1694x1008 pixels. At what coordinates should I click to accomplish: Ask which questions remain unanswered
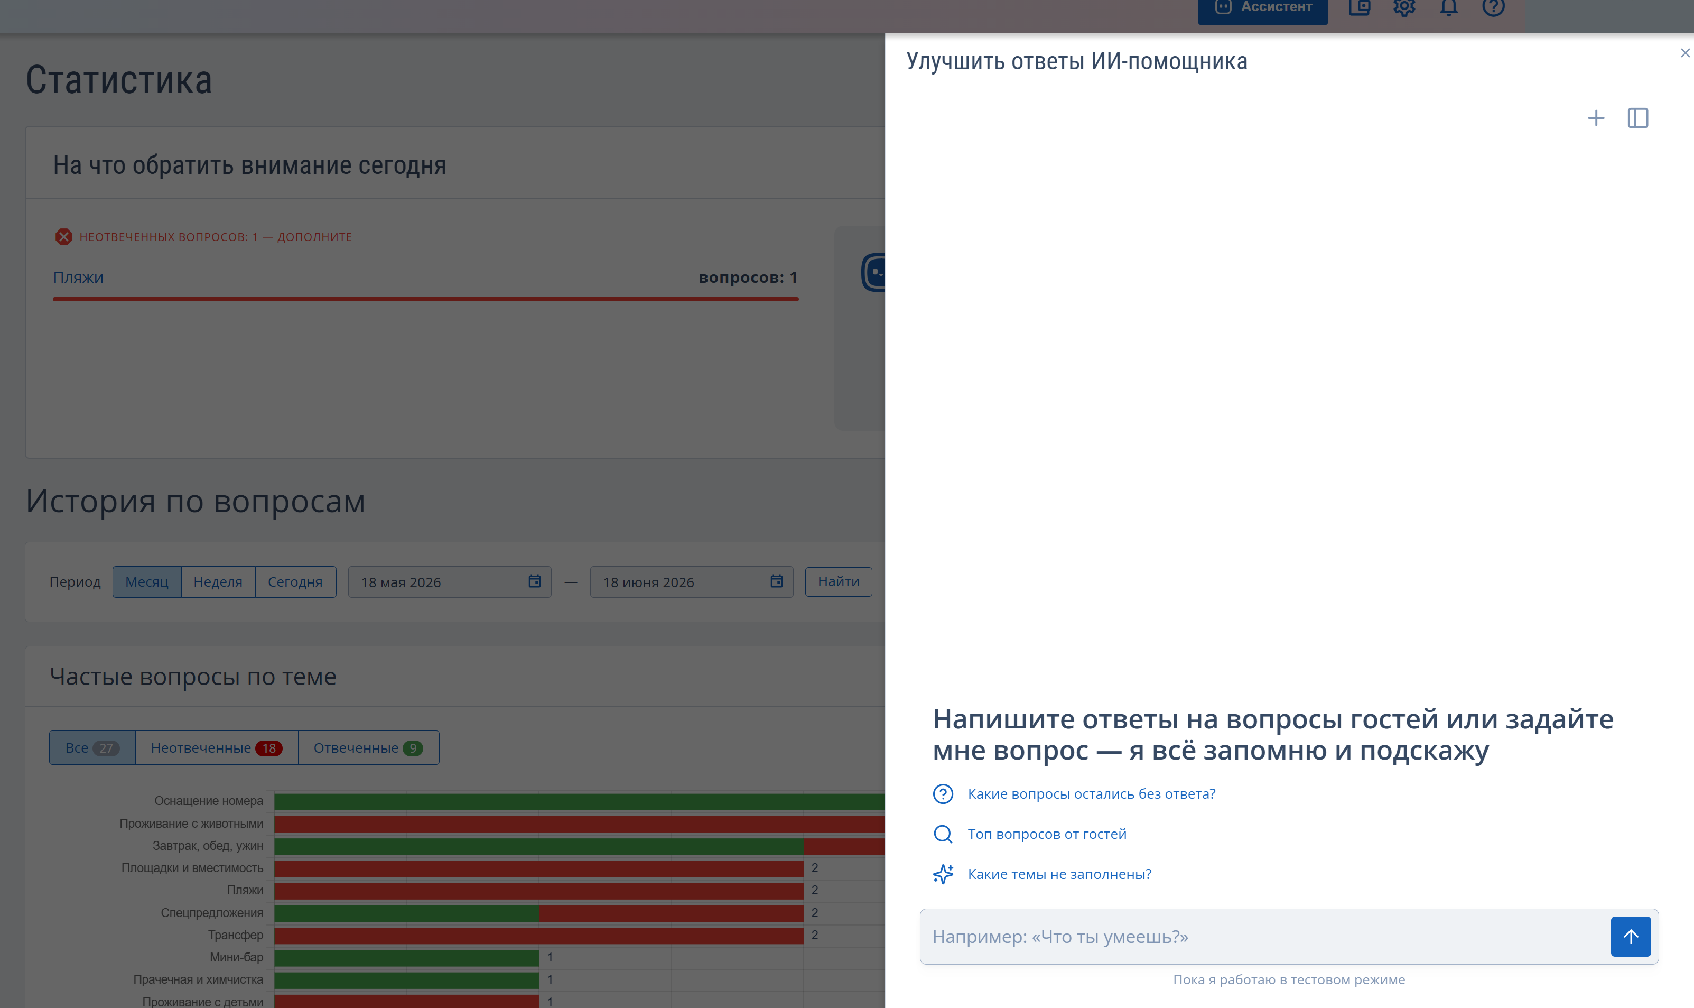click(x=1091, y=793)
